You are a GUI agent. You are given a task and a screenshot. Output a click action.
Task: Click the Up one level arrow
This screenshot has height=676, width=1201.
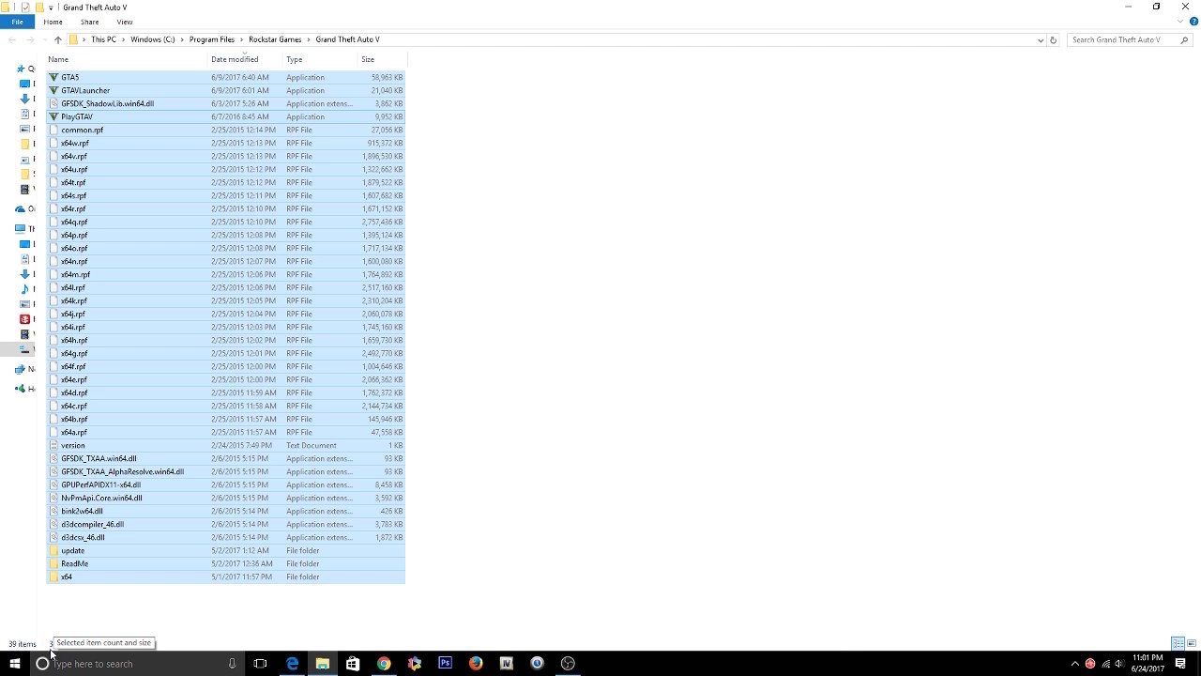(x=57, y=39)
